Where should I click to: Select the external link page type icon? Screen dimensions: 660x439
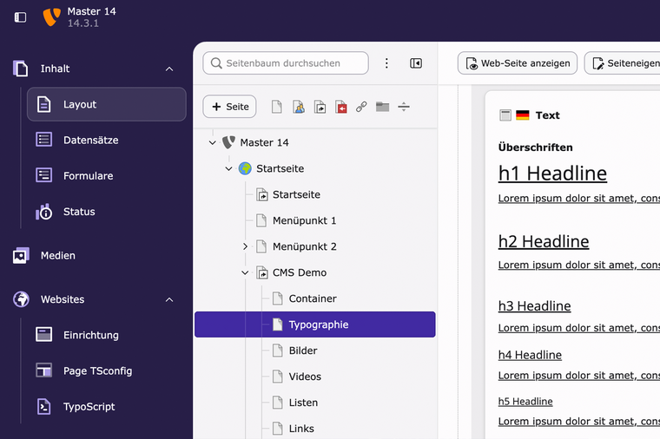[x=361, y=107]
